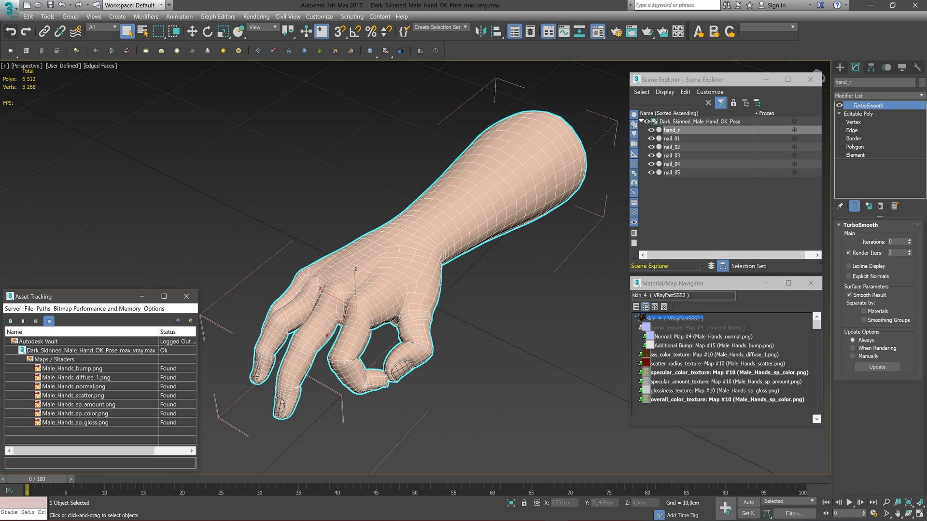Click Remove modifier trash icon

tap(881, 206)
